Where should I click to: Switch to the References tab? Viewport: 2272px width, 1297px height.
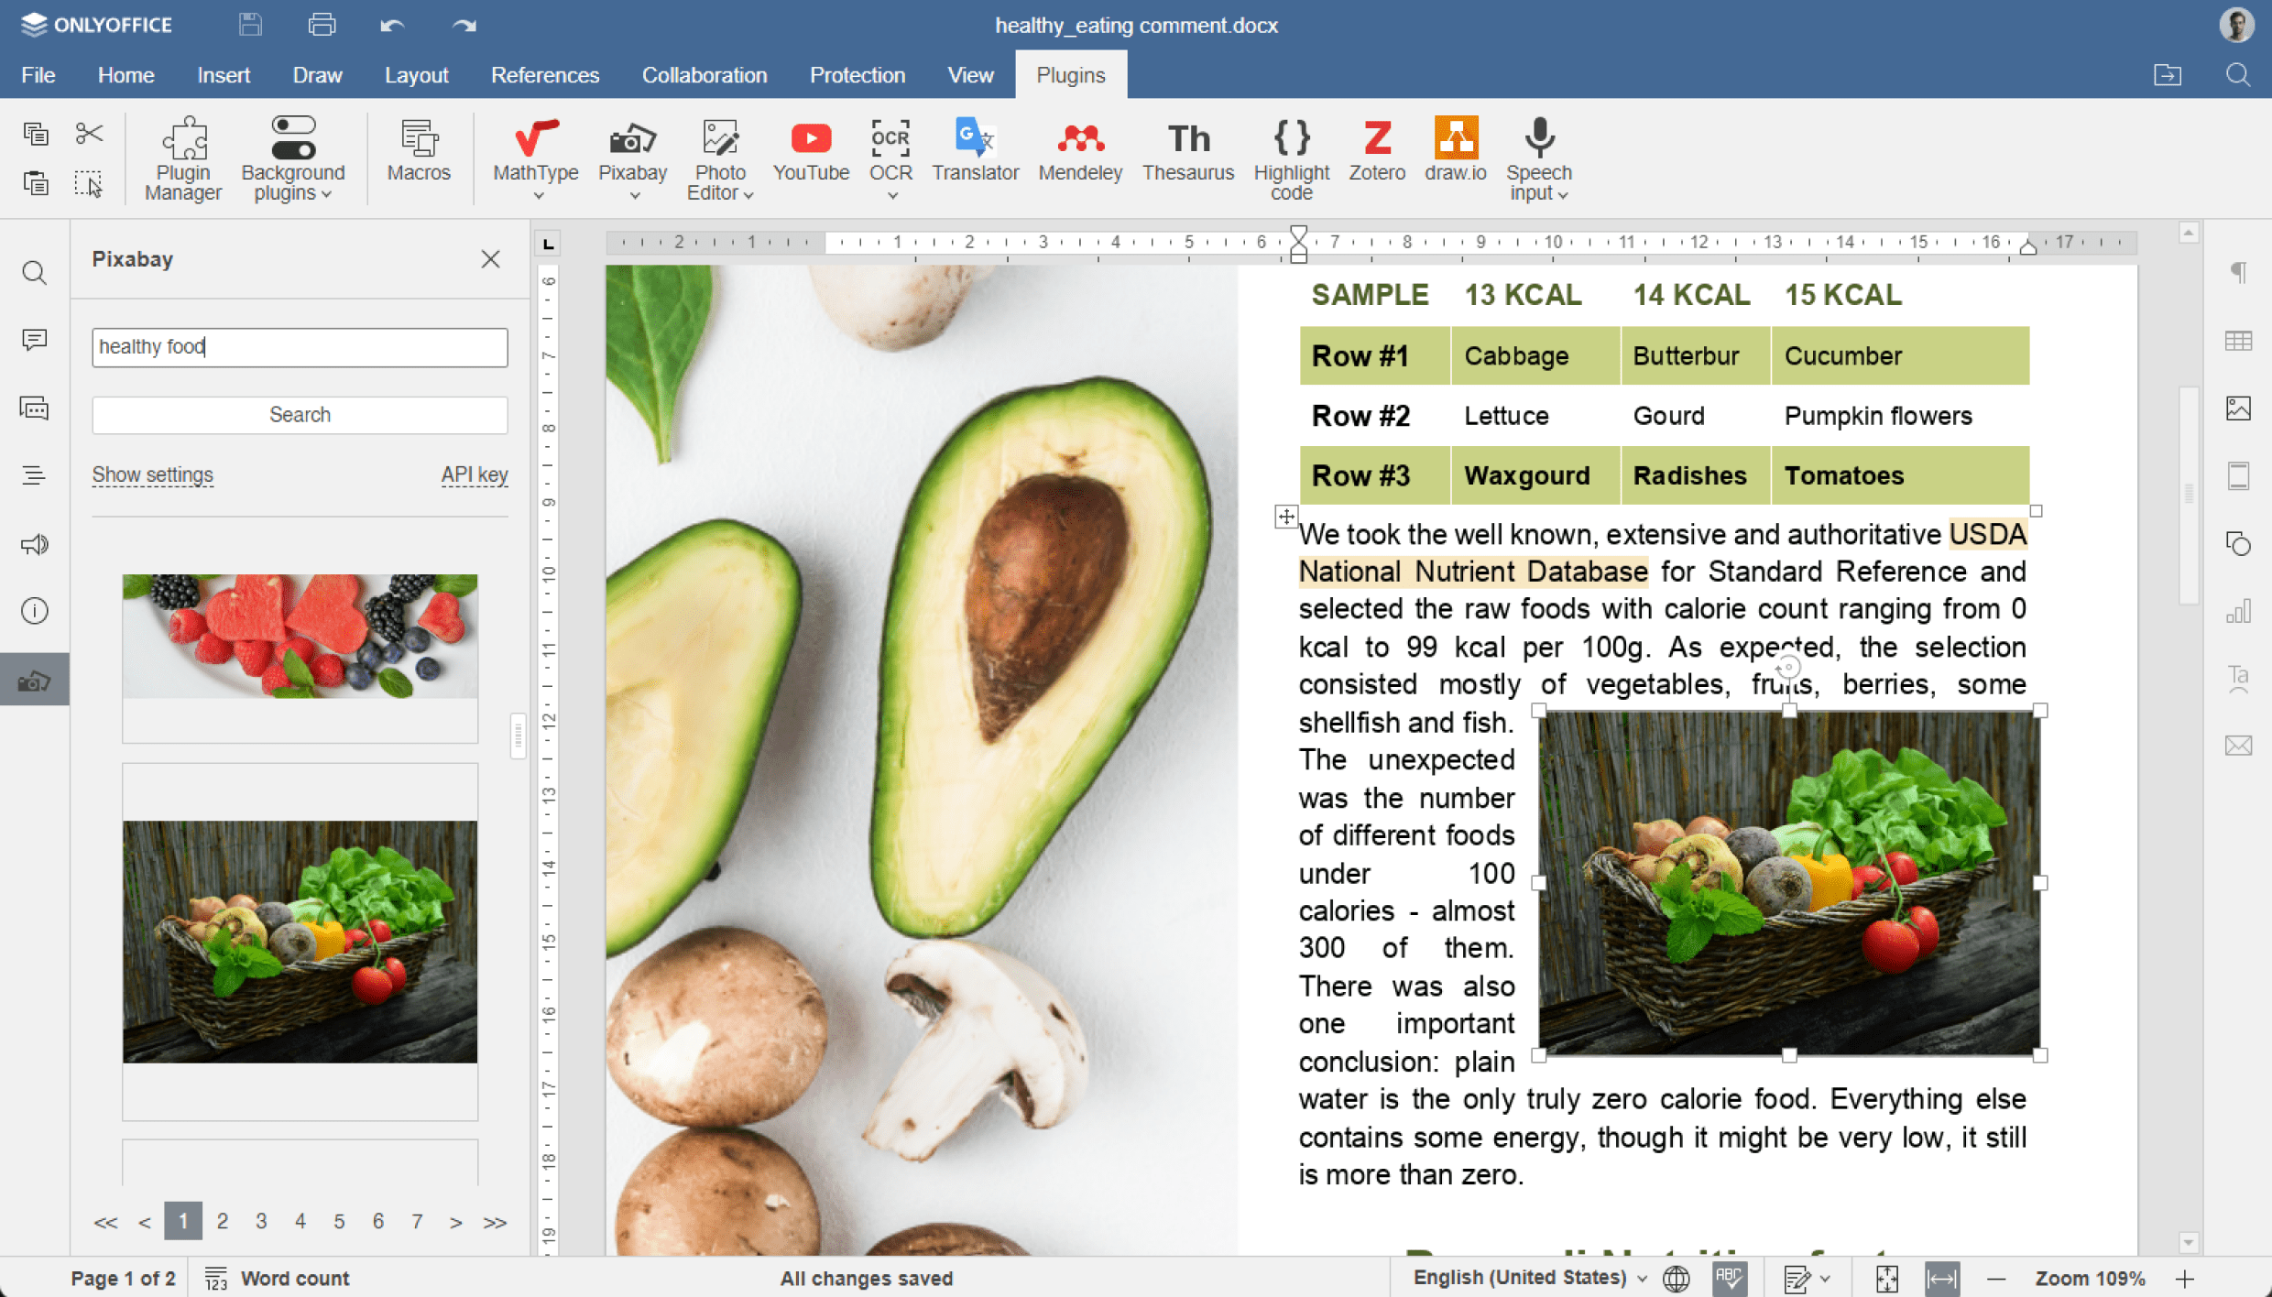544,75
